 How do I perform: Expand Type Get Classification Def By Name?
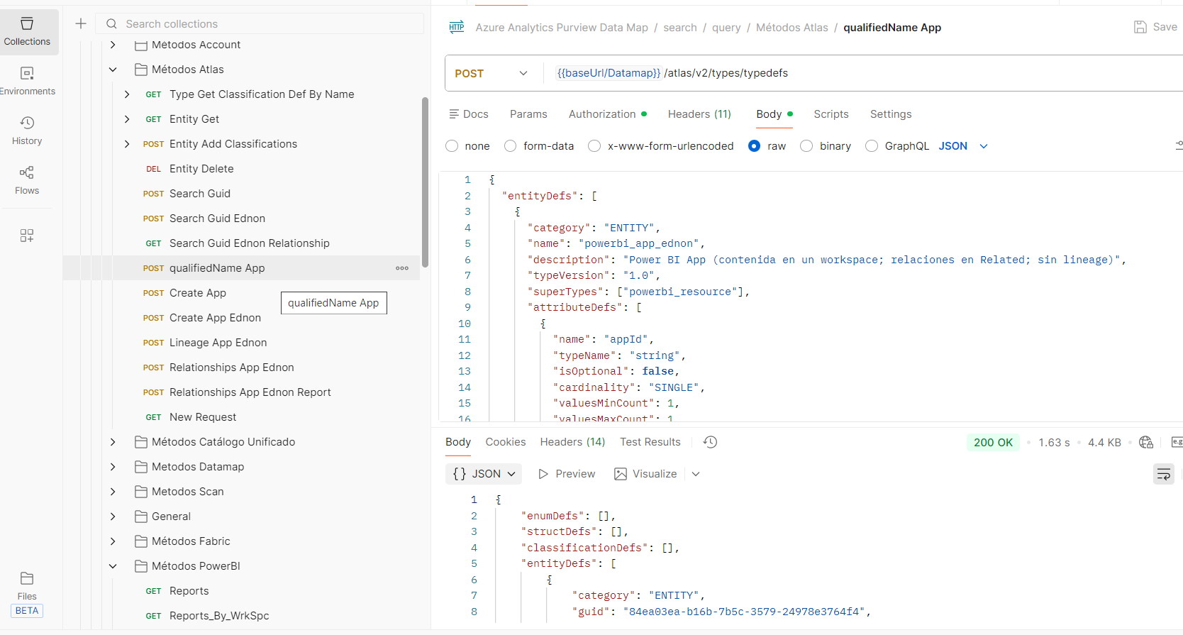[127, 94]
